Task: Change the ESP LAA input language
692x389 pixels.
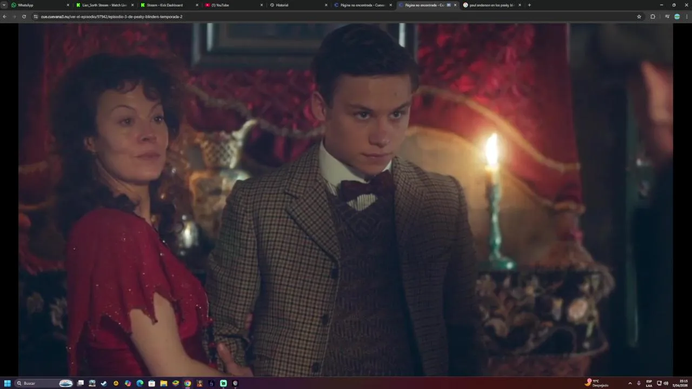Action: [x=649, y=383]
